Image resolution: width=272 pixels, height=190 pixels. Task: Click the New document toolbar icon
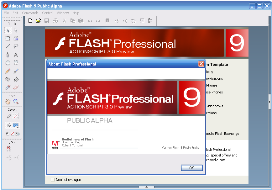(x=30, y=21)
